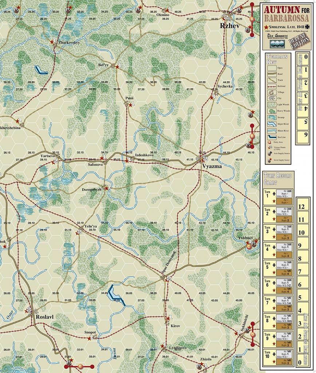Click the Village symbol in Terrain Key

[x=271, y=92]
